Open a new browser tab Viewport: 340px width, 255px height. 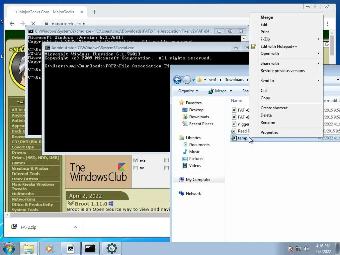(94, 12)
